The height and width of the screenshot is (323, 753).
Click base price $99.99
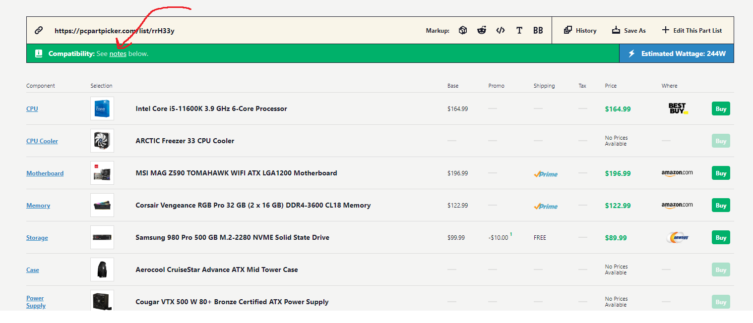456,238
